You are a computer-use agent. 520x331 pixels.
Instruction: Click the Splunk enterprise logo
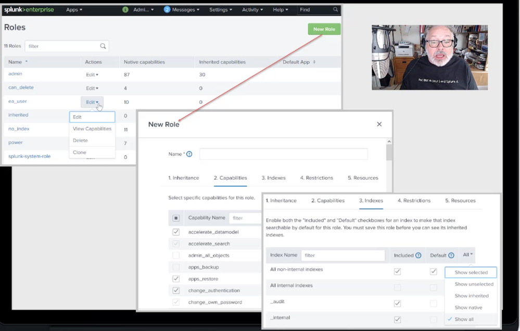tap(29, 9)
